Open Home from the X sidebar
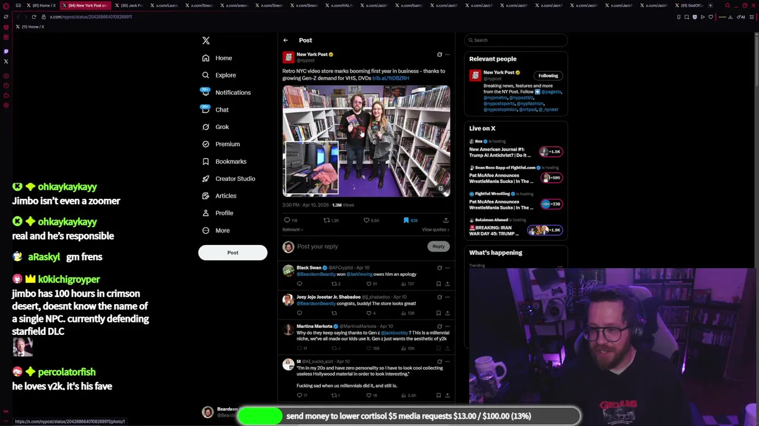This screenshot has width=759, height=426. point(224,58)
